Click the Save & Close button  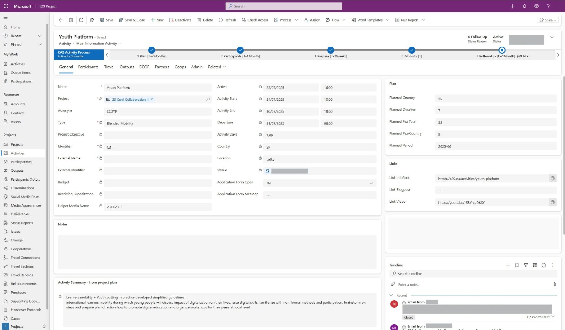132,20
